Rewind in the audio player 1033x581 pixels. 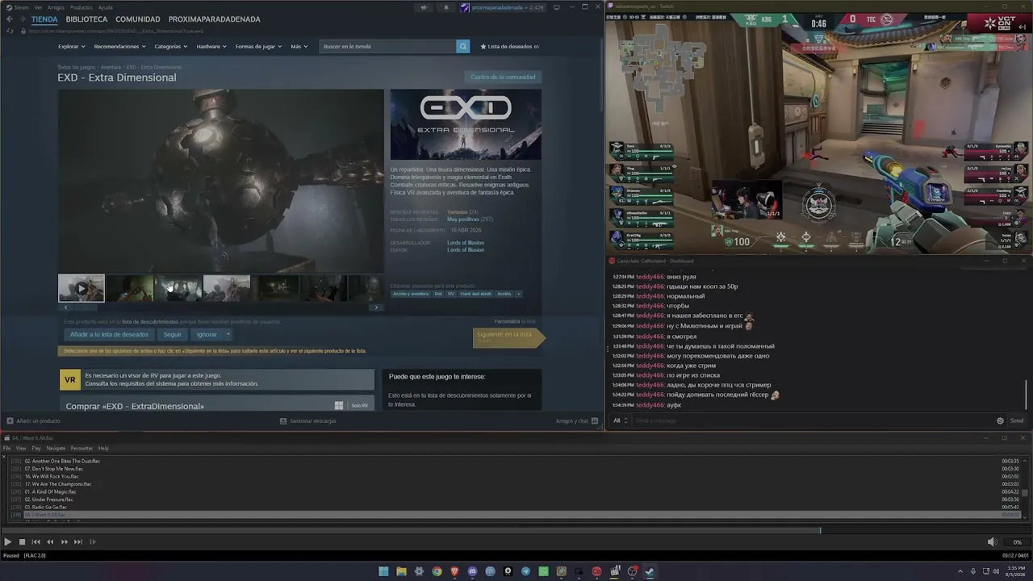[50, 542]
